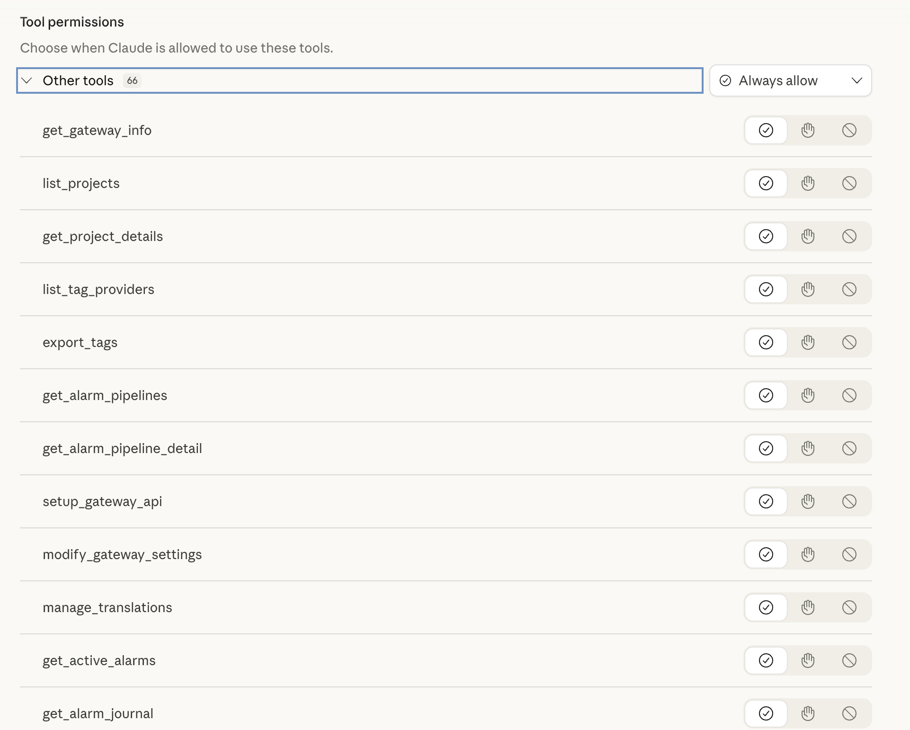This screenshot has width=910, height=730.
Task: Click the checkmark icon for get_alarm_pipelines
Action: click(x=766, y=395)
